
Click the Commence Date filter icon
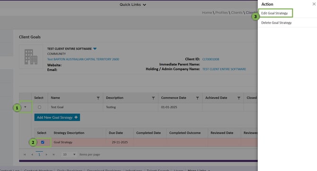click(197, 98)
